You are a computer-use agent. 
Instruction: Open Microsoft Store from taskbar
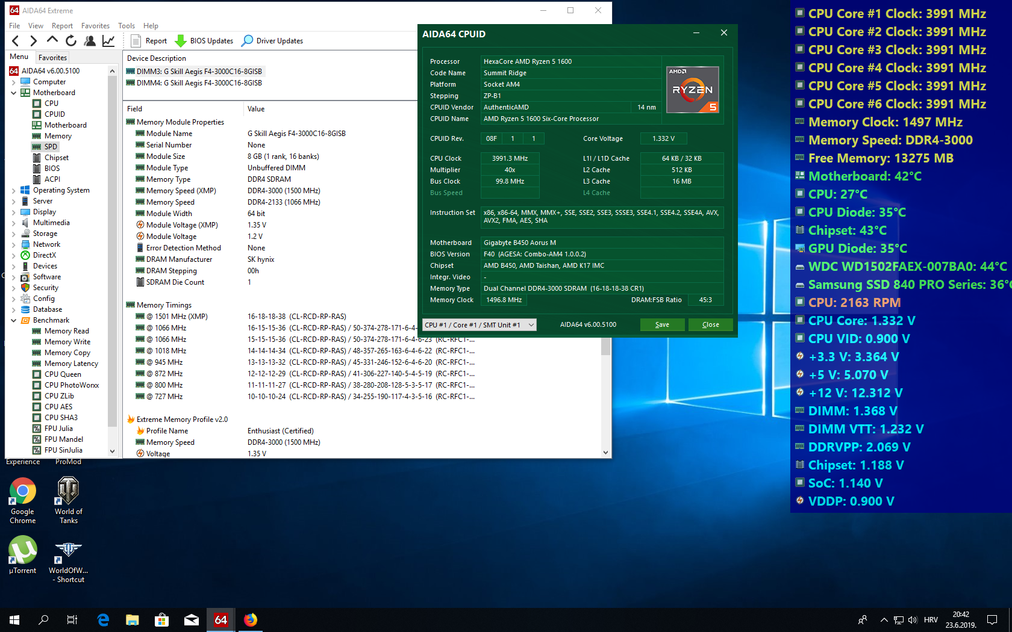[161, 620]
